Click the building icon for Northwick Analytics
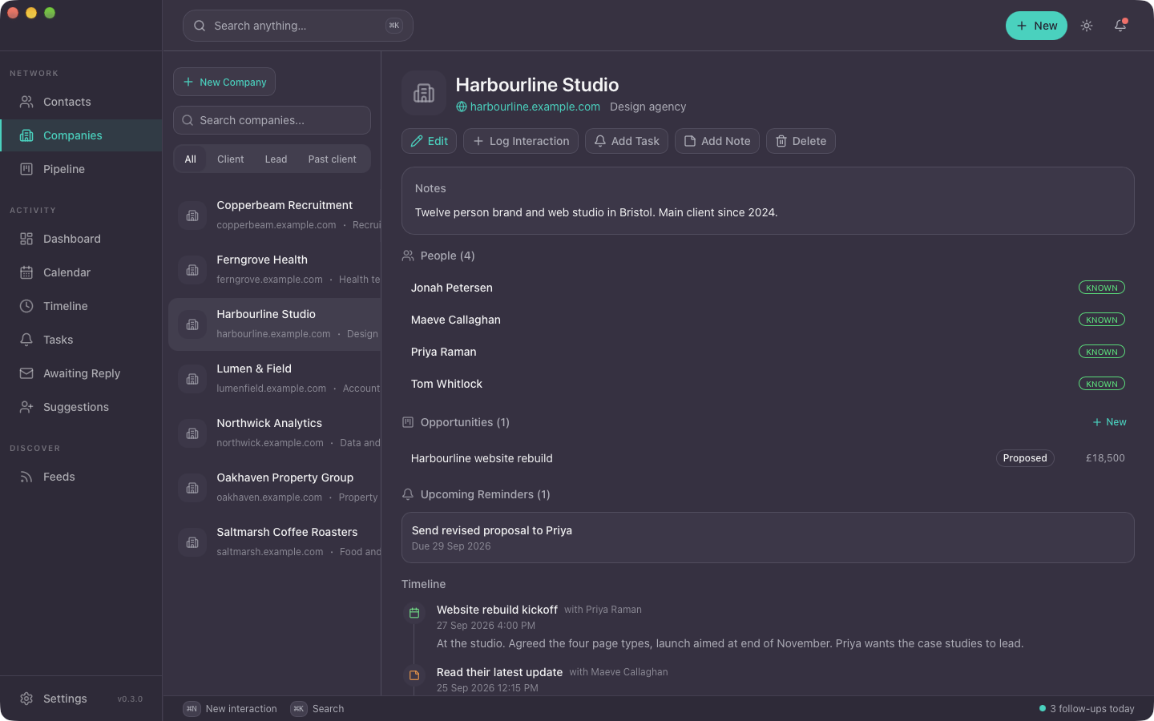Screen dimensions: 1154x721 pyautogui.click(x=192, y=433)
